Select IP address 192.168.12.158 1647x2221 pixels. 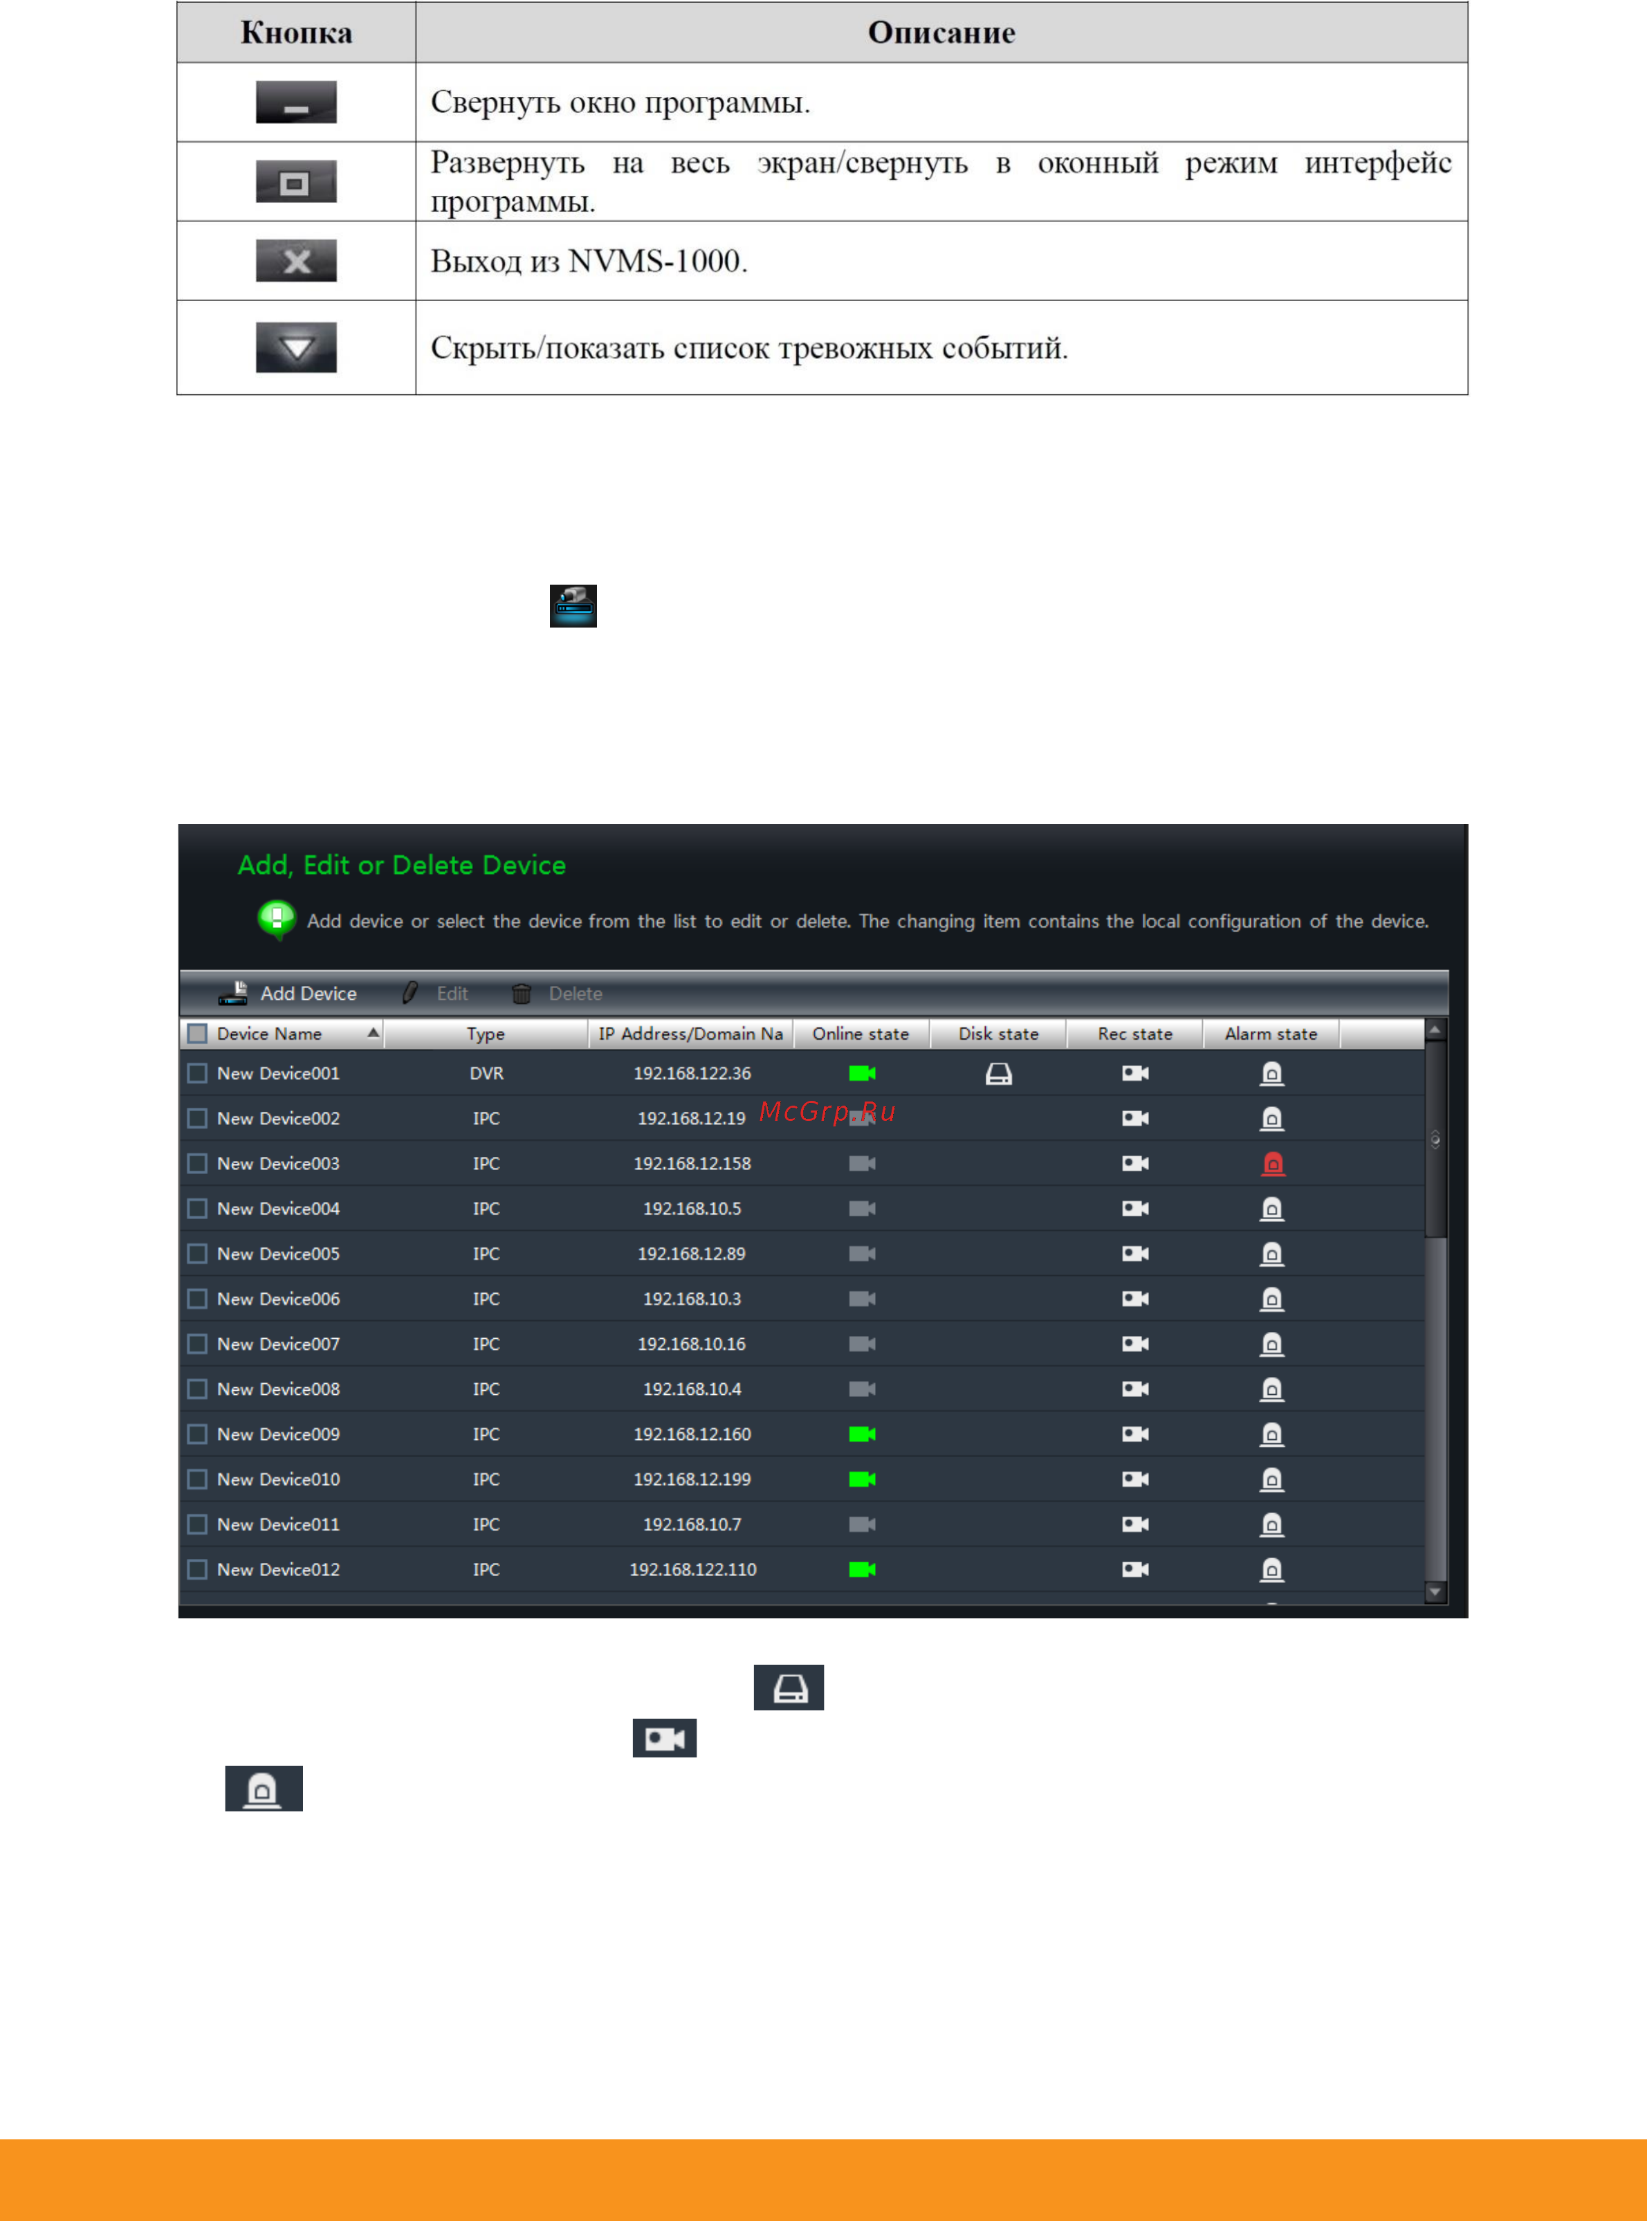693,1163
